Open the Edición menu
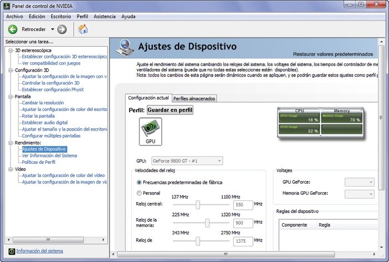Image resolution: width=389 pixels, height=262 pixels. (x=37, y=17)
